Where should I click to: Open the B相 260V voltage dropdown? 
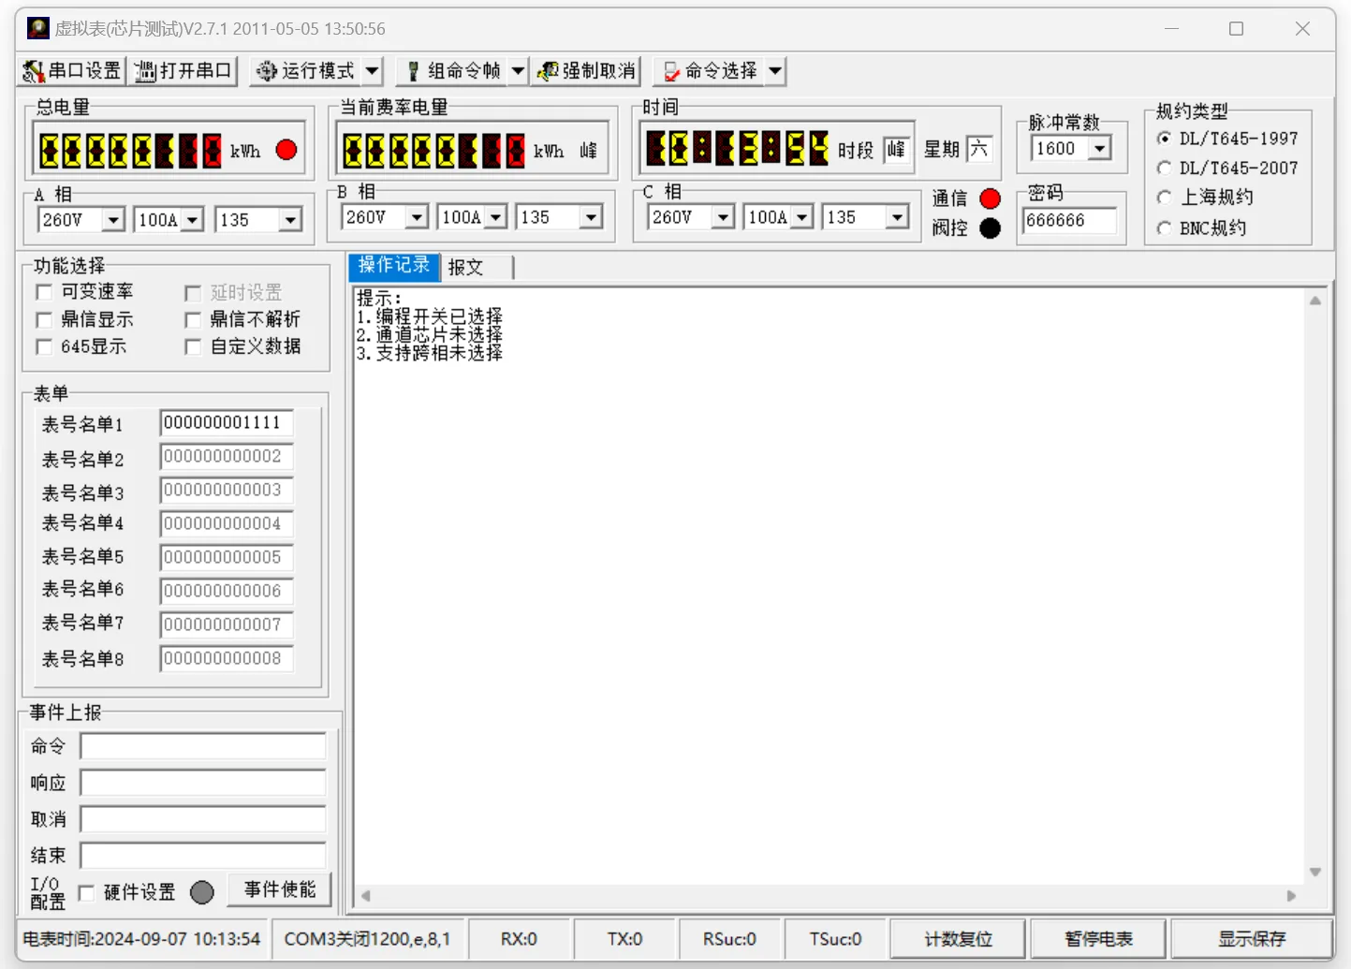[x=417, y=217]
